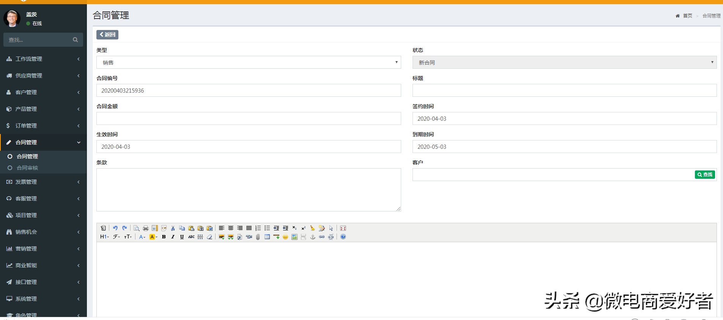Image resolution: width=723 pixels, height=320 pixels.
Task: Insert a table in editor
Action: [267, 237]
